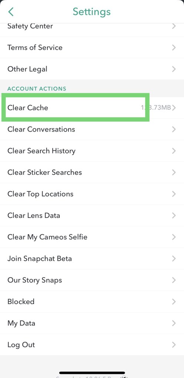The width and height of the screenshot is (184, 378).
Task: Tap the arrow on the My Data row
Action: [174, 323]
